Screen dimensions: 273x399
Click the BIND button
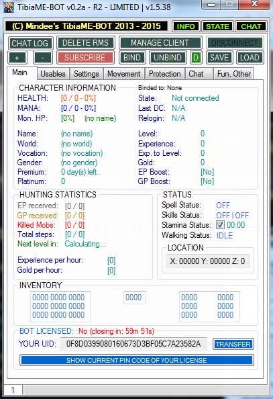coord(132,58)
